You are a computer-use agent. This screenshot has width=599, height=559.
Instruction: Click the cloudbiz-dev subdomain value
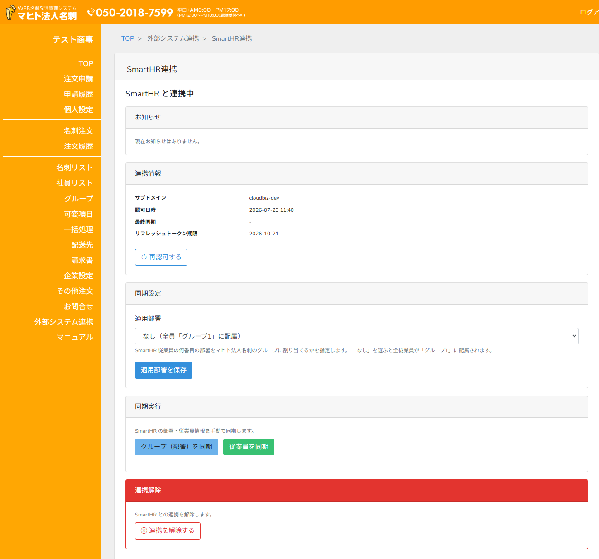click(264, 198)
